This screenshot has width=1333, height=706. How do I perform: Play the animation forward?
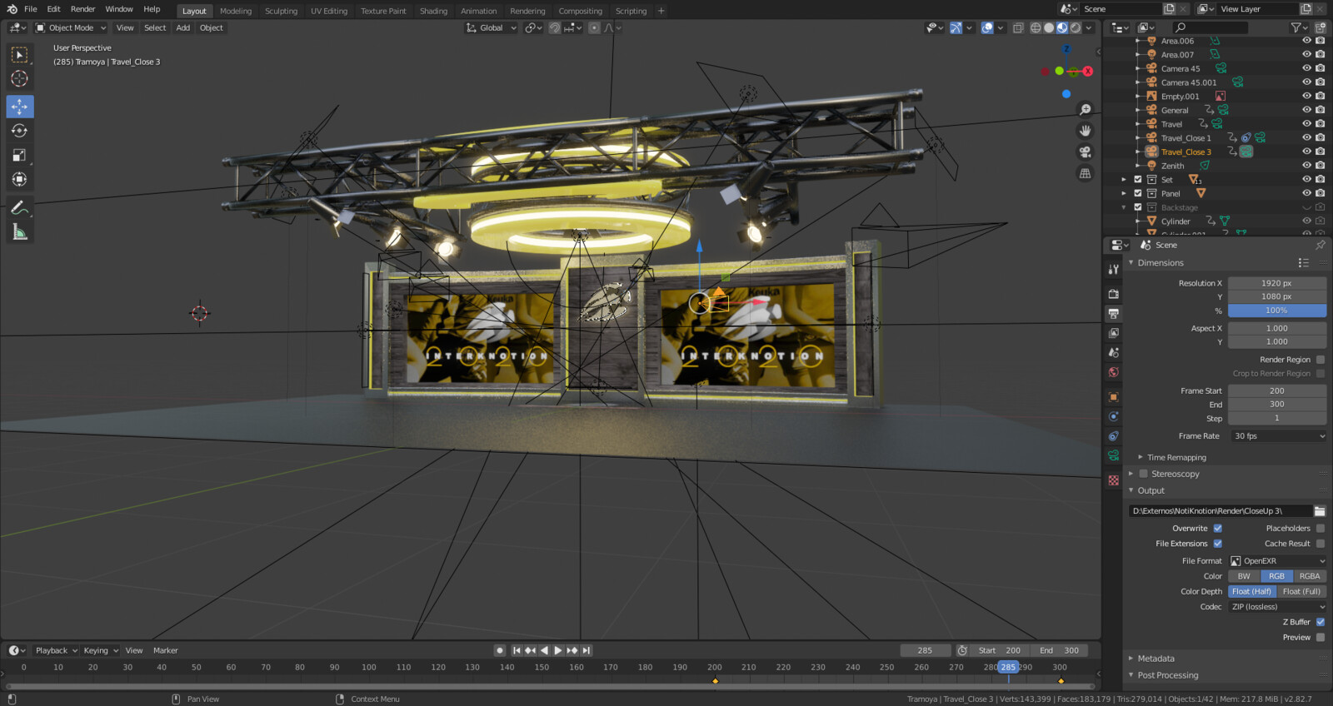coord(557,651)
